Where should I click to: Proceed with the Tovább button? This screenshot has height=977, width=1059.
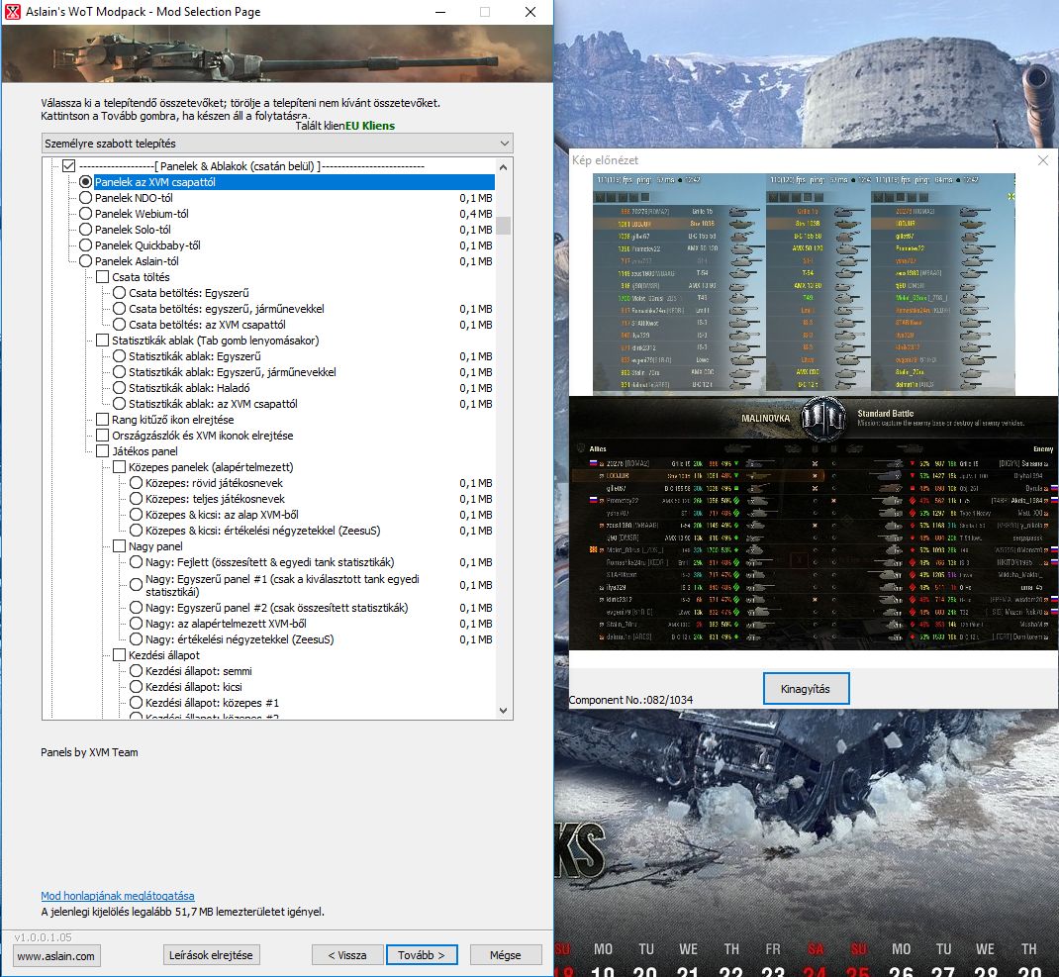coord(422,955)
